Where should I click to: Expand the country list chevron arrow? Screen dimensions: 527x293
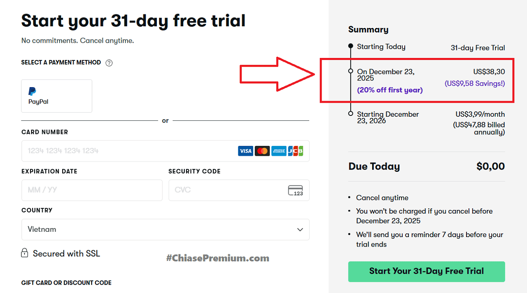pyautogui.click(x=300, y=229)
